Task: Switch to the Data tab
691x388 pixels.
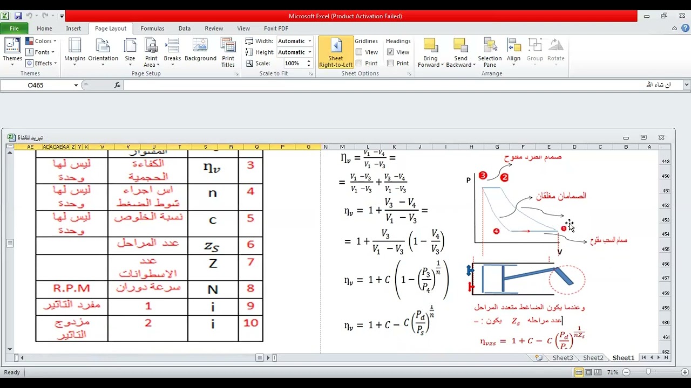Action: pos(185,29)
